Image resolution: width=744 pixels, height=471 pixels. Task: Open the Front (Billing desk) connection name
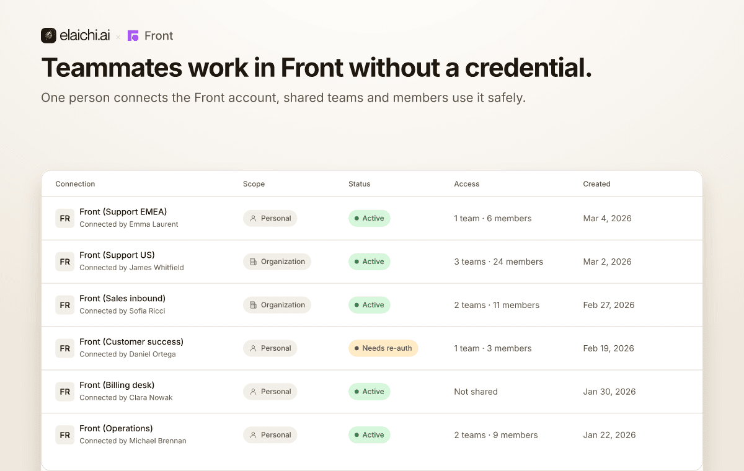[x=117, y=385]
